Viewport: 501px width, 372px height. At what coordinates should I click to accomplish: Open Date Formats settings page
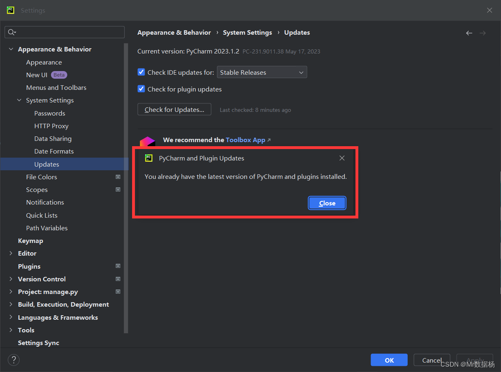point(54,151)
